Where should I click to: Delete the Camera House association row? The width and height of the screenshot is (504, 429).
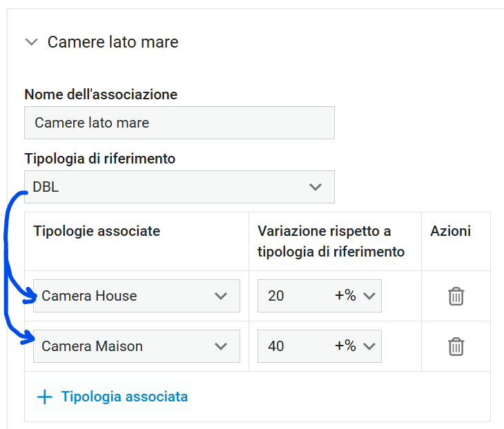tap(456, 296)
